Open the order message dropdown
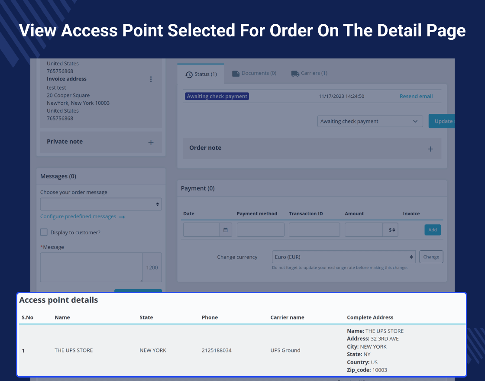Viewport: 485px width, 381px height. [101, 204]
